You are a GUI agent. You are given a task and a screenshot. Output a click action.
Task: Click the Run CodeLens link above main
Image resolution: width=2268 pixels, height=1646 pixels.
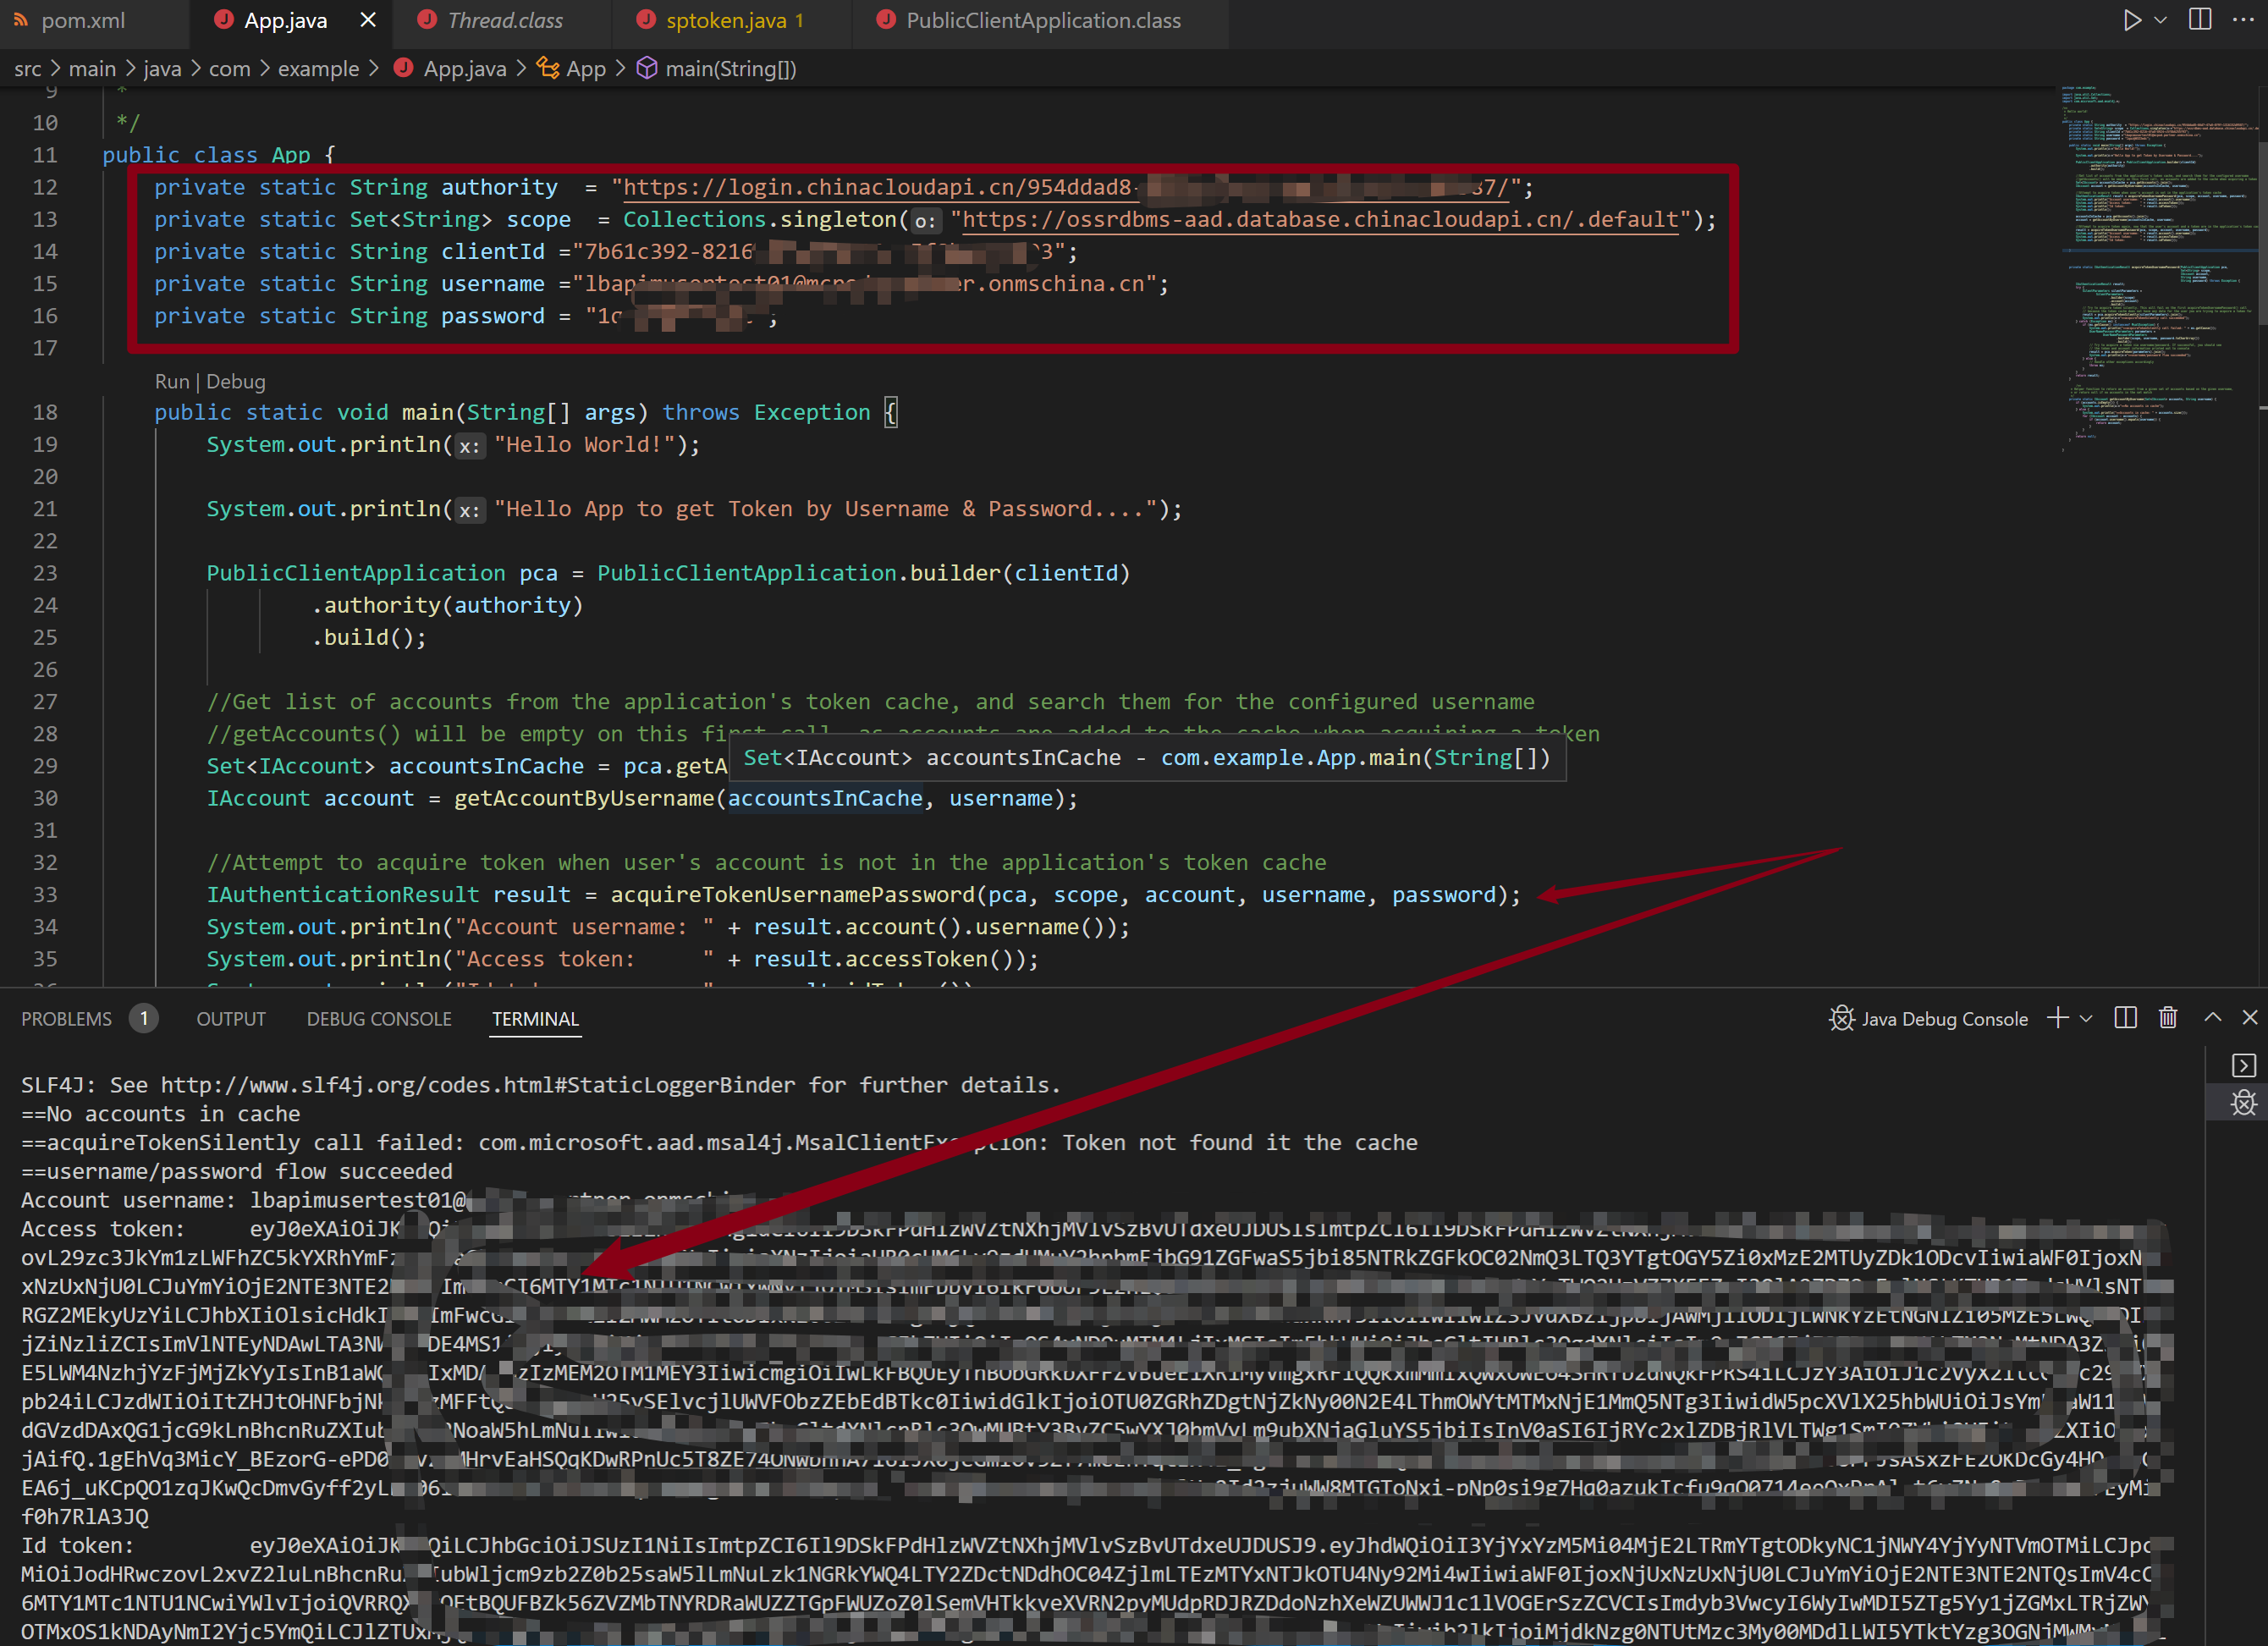pos(171,381)
